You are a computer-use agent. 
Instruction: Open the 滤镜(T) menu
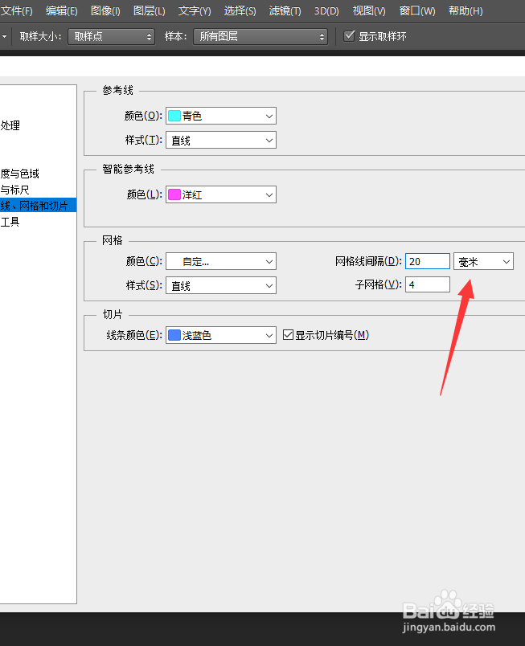point(285,10)
